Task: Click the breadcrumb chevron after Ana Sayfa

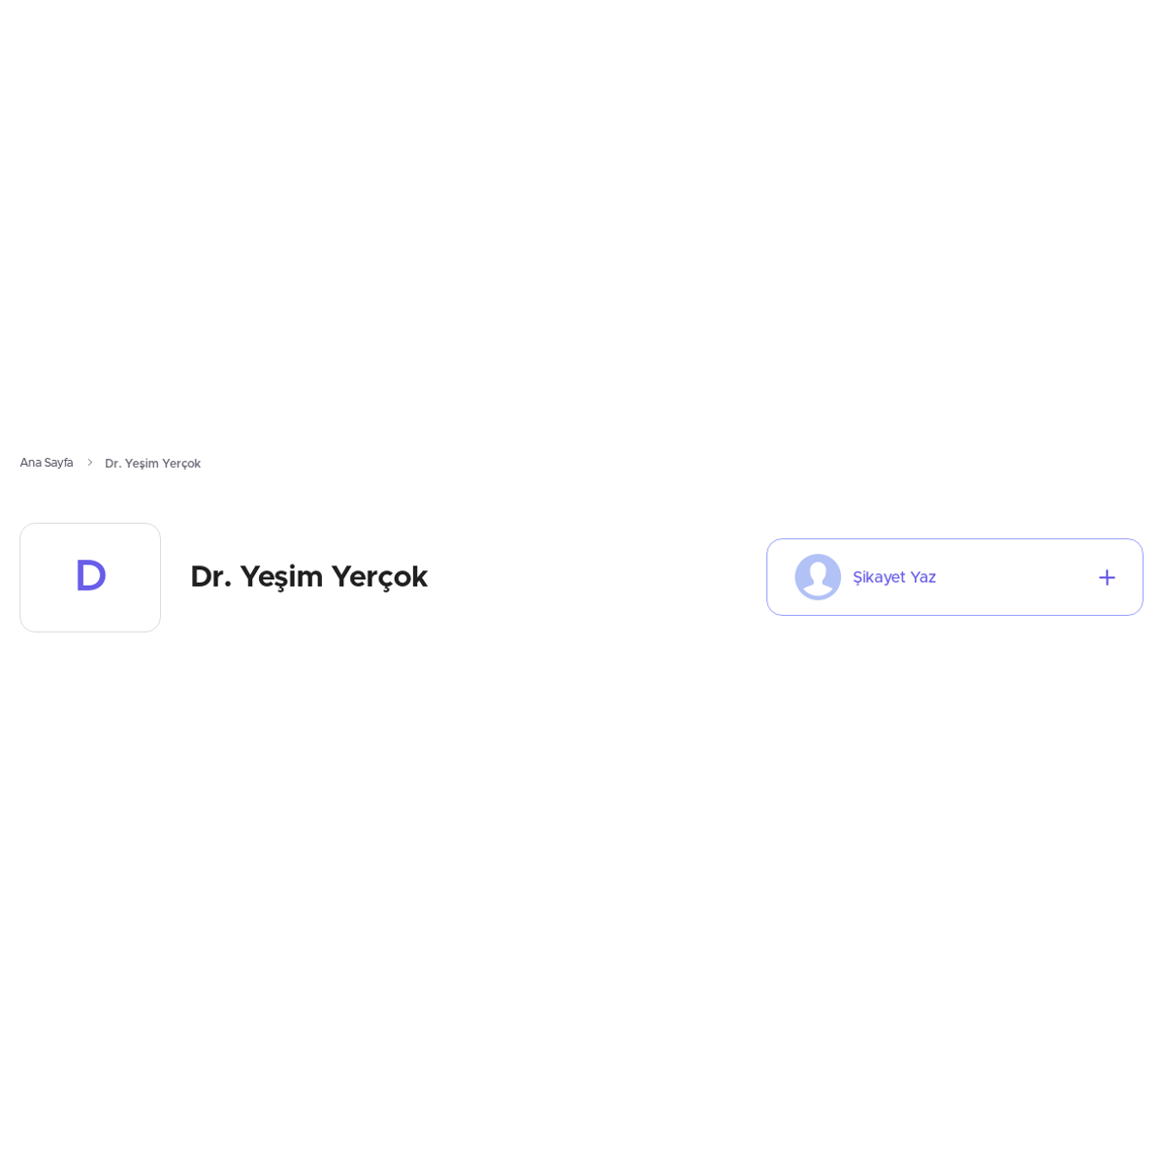Action: tap(89, 463)
